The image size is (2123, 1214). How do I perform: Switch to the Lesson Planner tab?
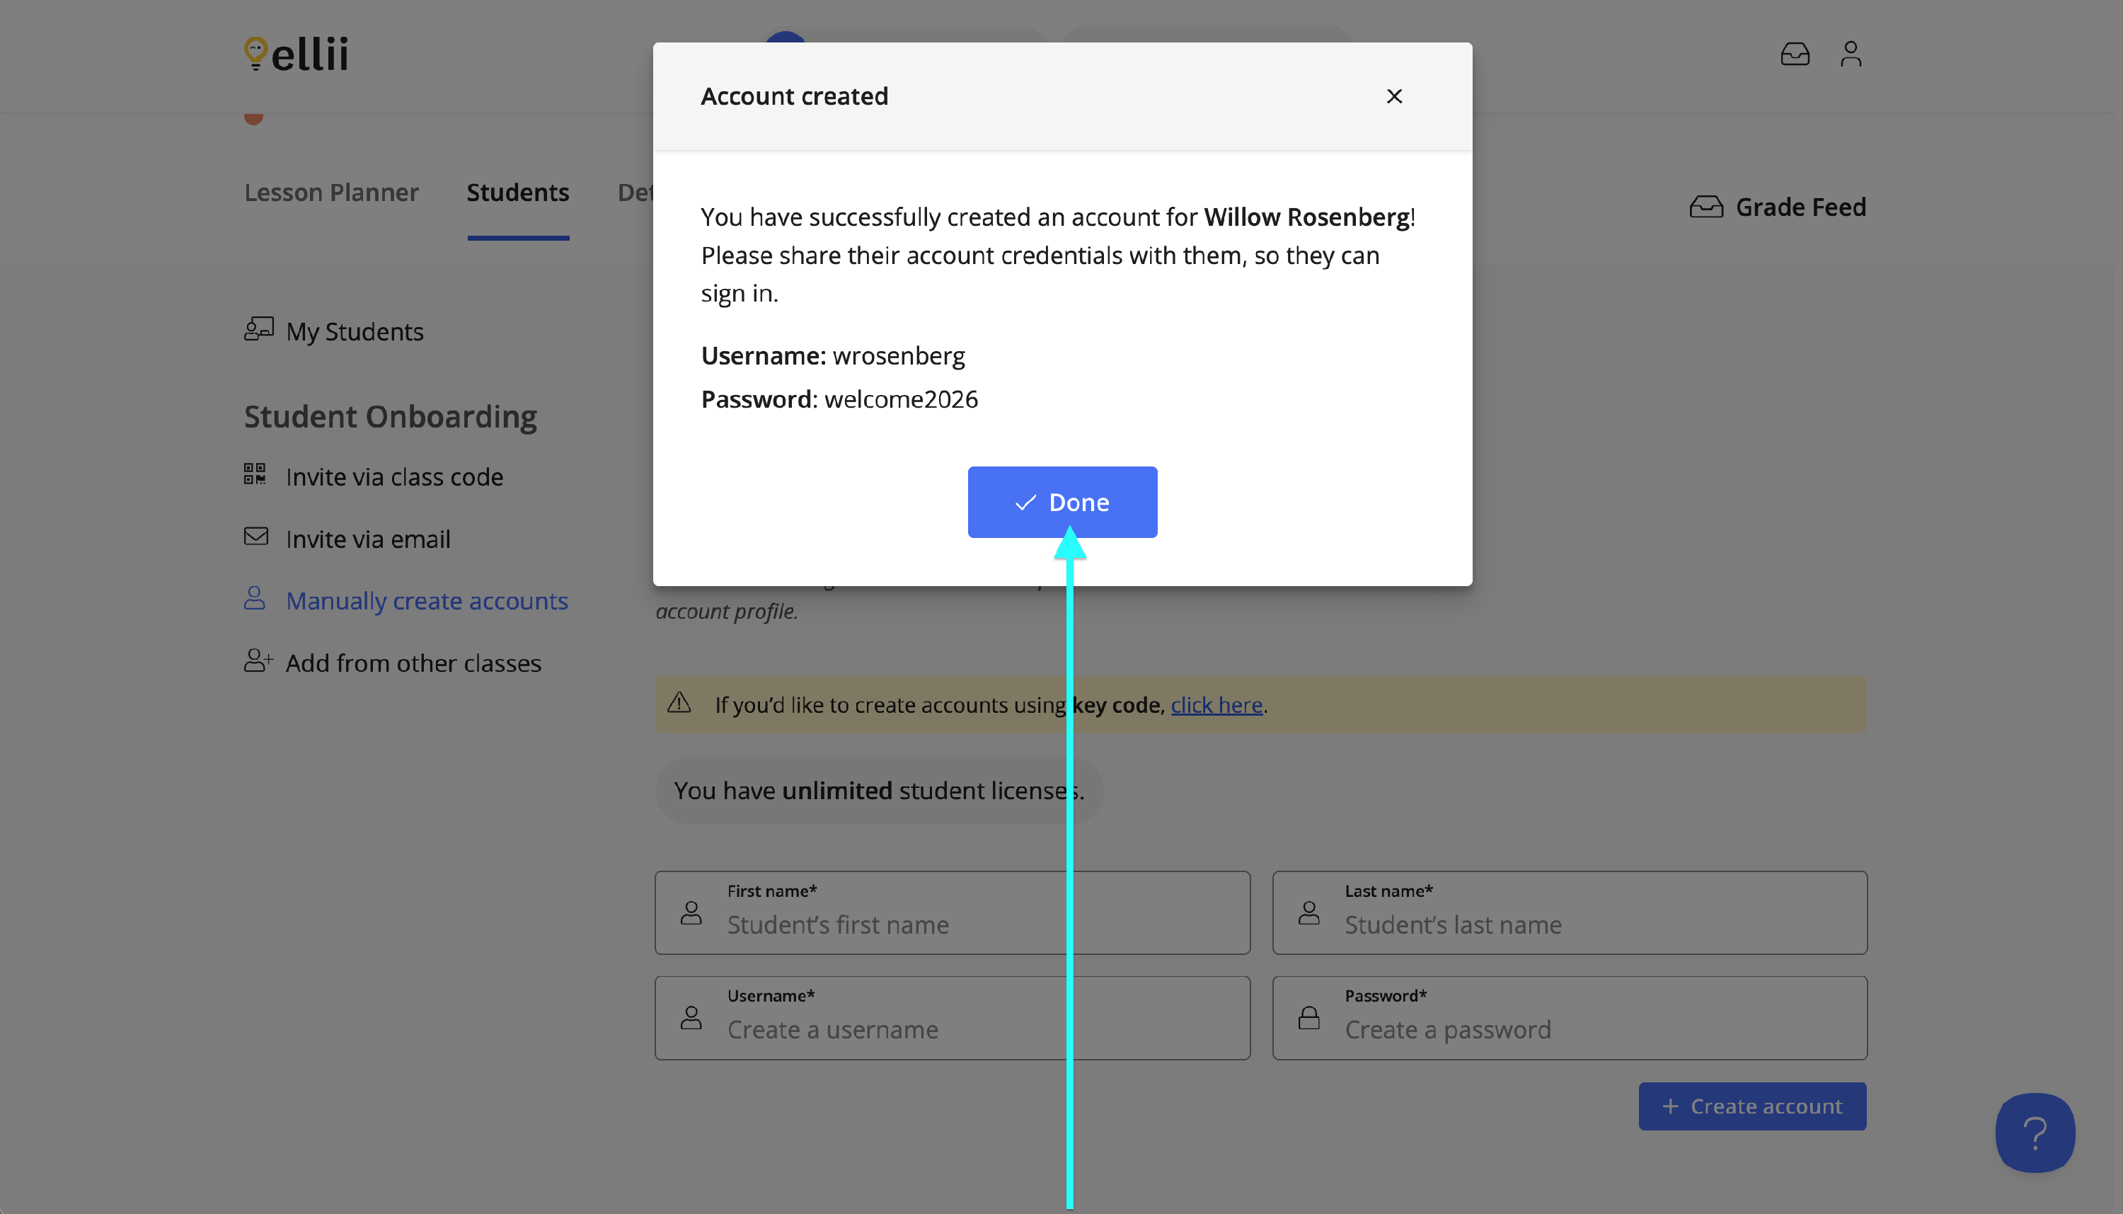(331, 193)
